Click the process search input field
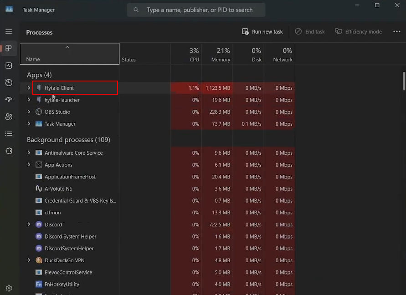406x295 pixels. [200, 10]
